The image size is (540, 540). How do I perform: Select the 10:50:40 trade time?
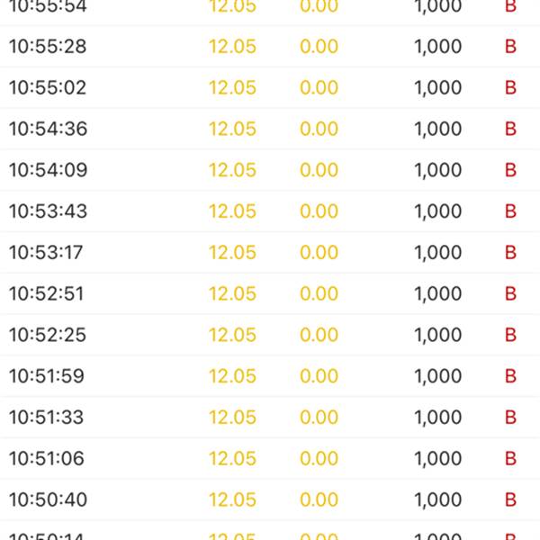tap(48, 500)
